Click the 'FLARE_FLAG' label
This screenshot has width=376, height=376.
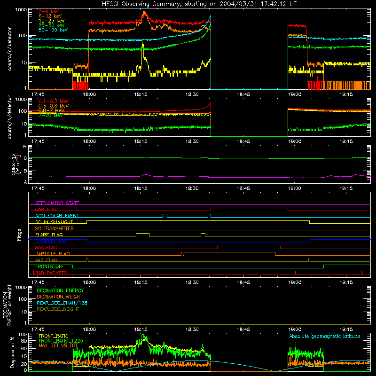[x=49, y=235]
